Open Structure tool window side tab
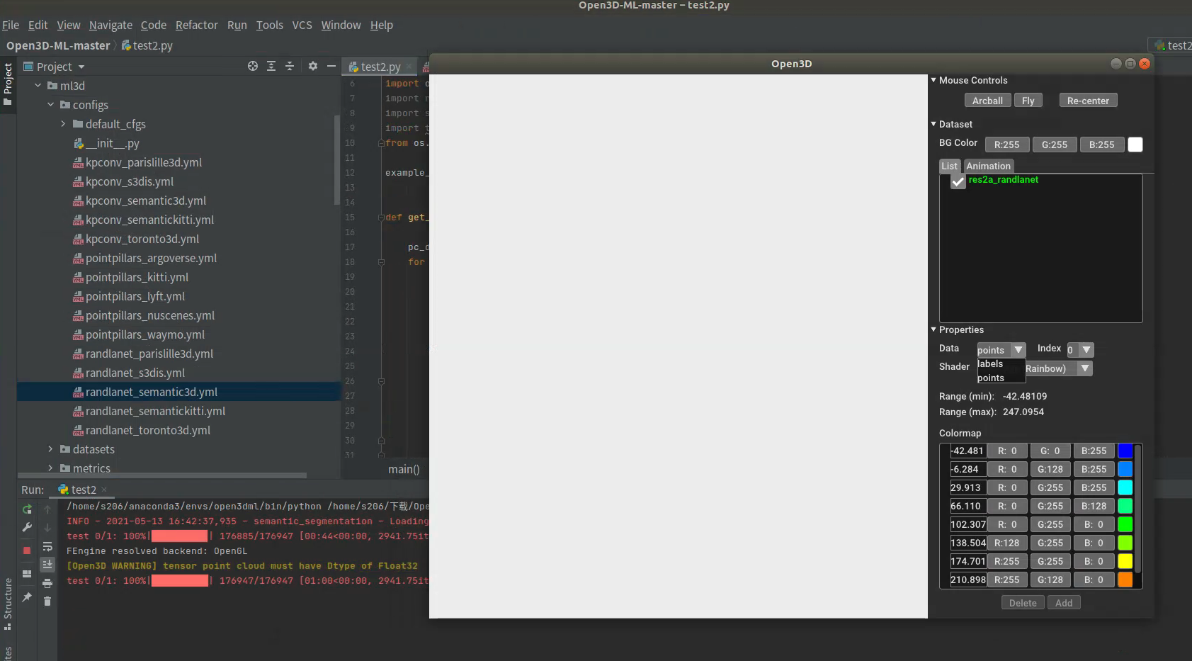 pyautogui.click(x=8, y=604)
